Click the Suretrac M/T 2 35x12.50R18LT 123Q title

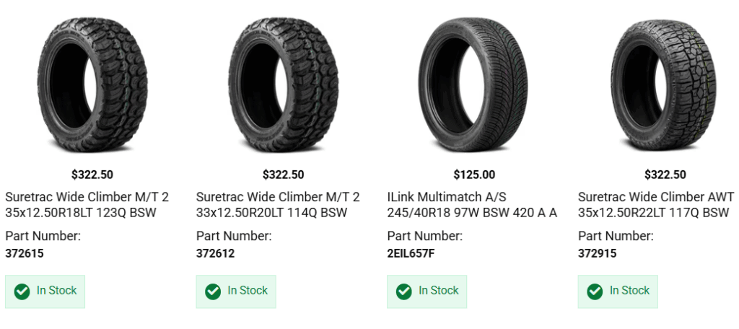pos(87,205)
